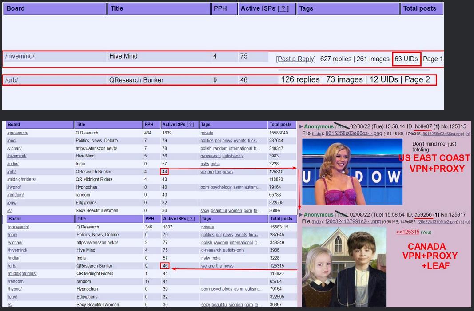
Task: Open /hivemind/ in the row with 3986 posts
Action: click(x=17, y=250)
